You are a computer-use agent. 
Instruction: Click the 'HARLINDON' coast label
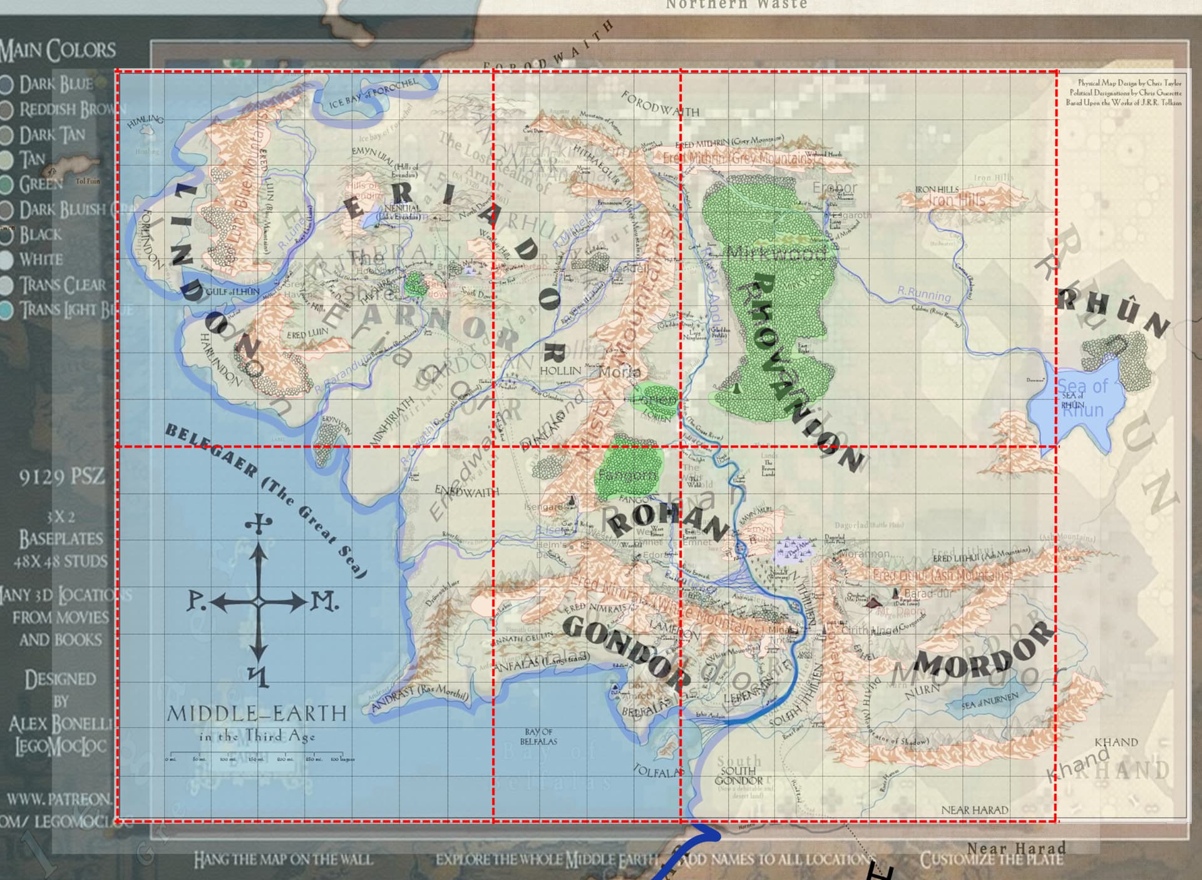coord(220,360)
